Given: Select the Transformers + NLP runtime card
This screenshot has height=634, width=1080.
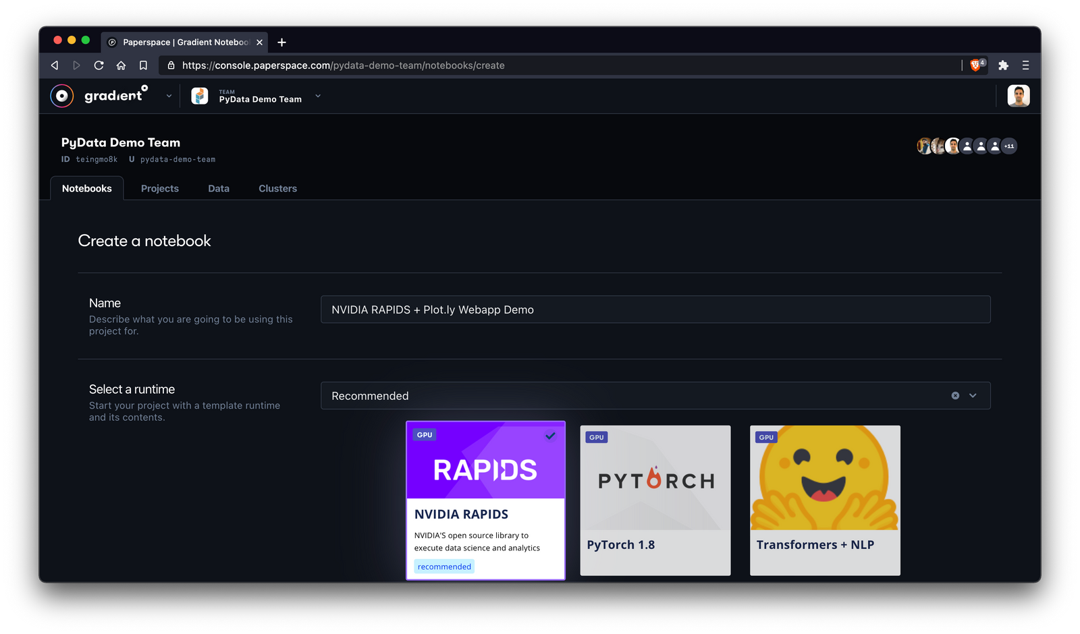Looking at the screenshot, I should pyautogui.click(x=824, y=500).
